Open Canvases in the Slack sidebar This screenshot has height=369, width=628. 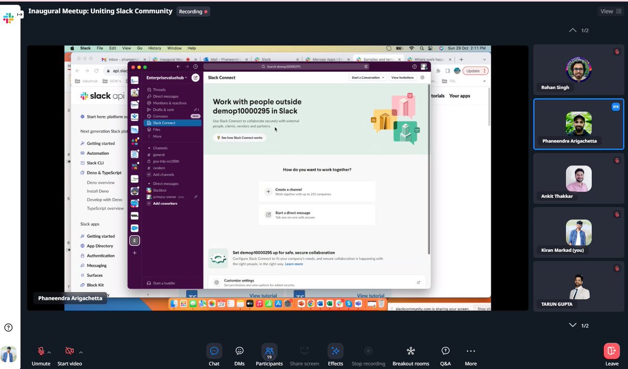pyautogui.click(x=160, y=116)
